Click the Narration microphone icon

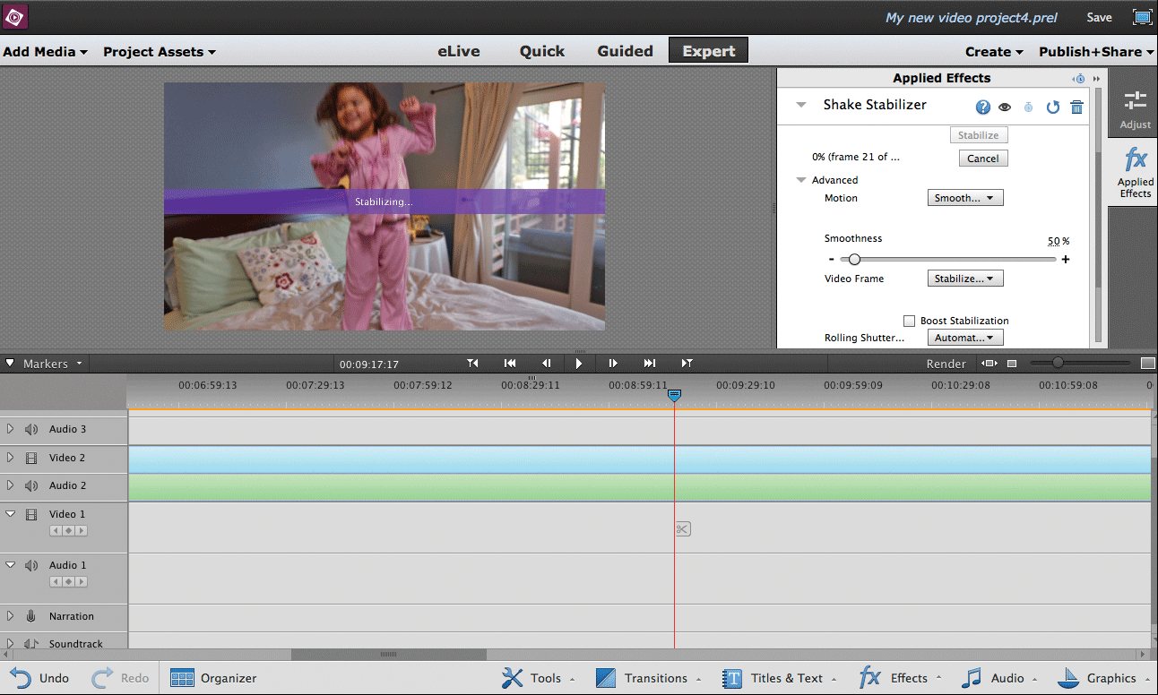coord(31,616)
